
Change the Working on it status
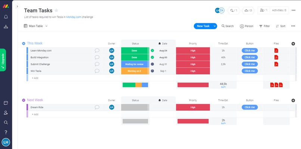(x=135, y=71)
